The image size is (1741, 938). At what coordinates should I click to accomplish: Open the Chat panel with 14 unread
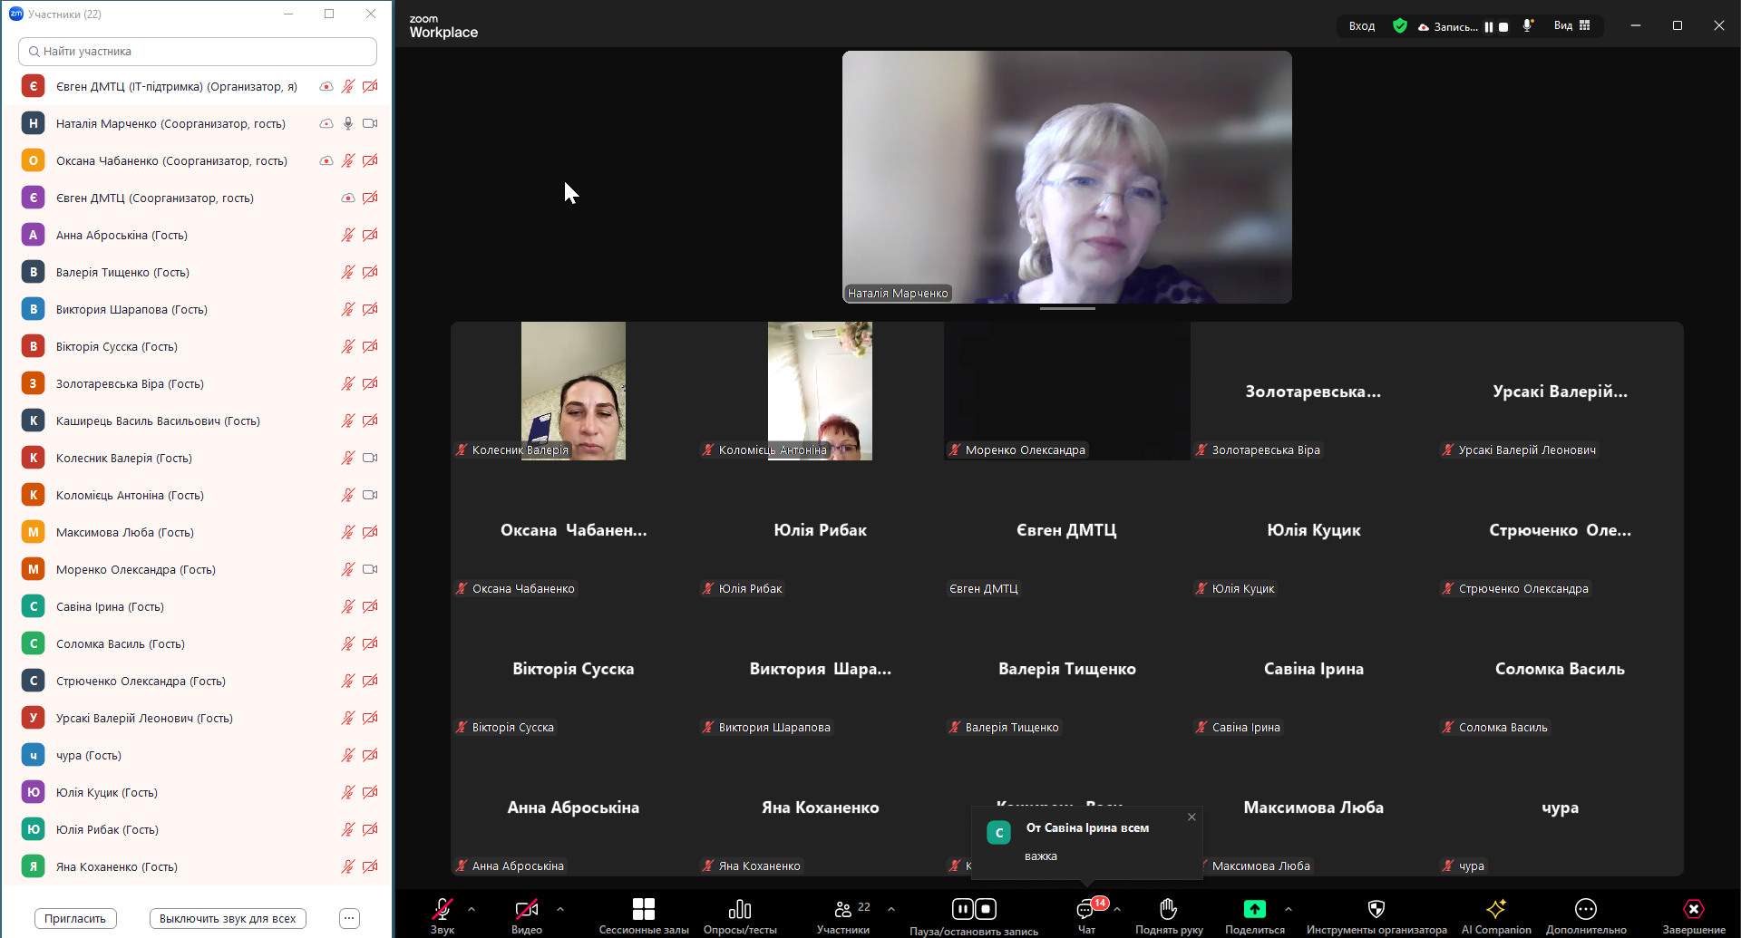tap(1086, 910)
